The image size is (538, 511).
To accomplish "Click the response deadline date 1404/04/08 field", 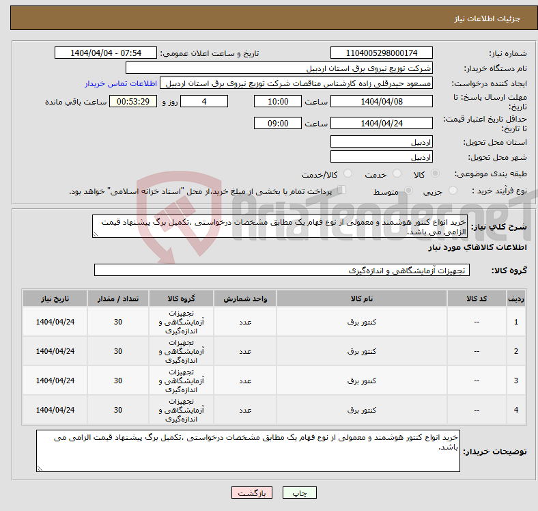I will (x=381, y=101).
